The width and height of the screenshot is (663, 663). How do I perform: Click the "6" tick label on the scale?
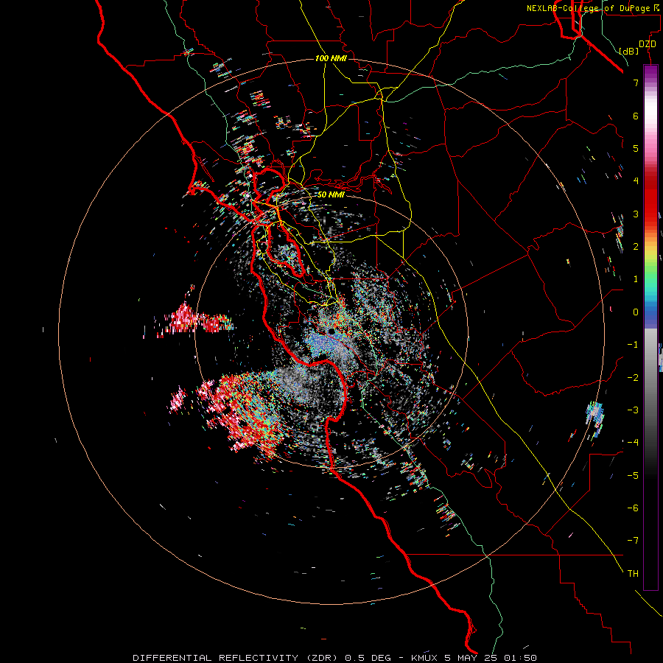[636, 116]
